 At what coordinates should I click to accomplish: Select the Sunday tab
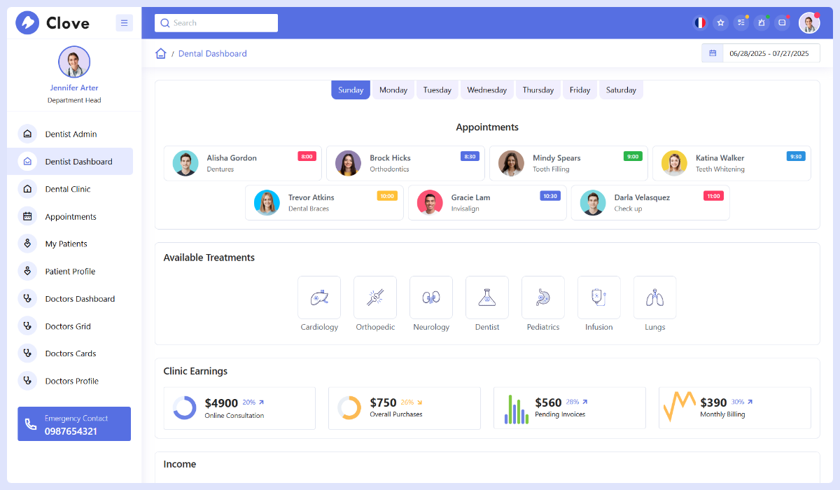tap(350, 90)
